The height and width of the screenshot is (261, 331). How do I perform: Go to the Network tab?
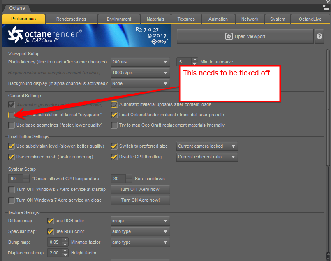tap(250, 19)
